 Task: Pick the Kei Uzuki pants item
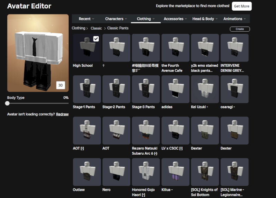point(205,89)
